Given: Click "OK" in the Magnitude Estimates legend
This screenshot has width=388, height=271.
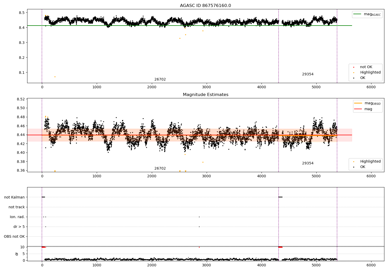Looking at the screenshot, I should 360,167.
